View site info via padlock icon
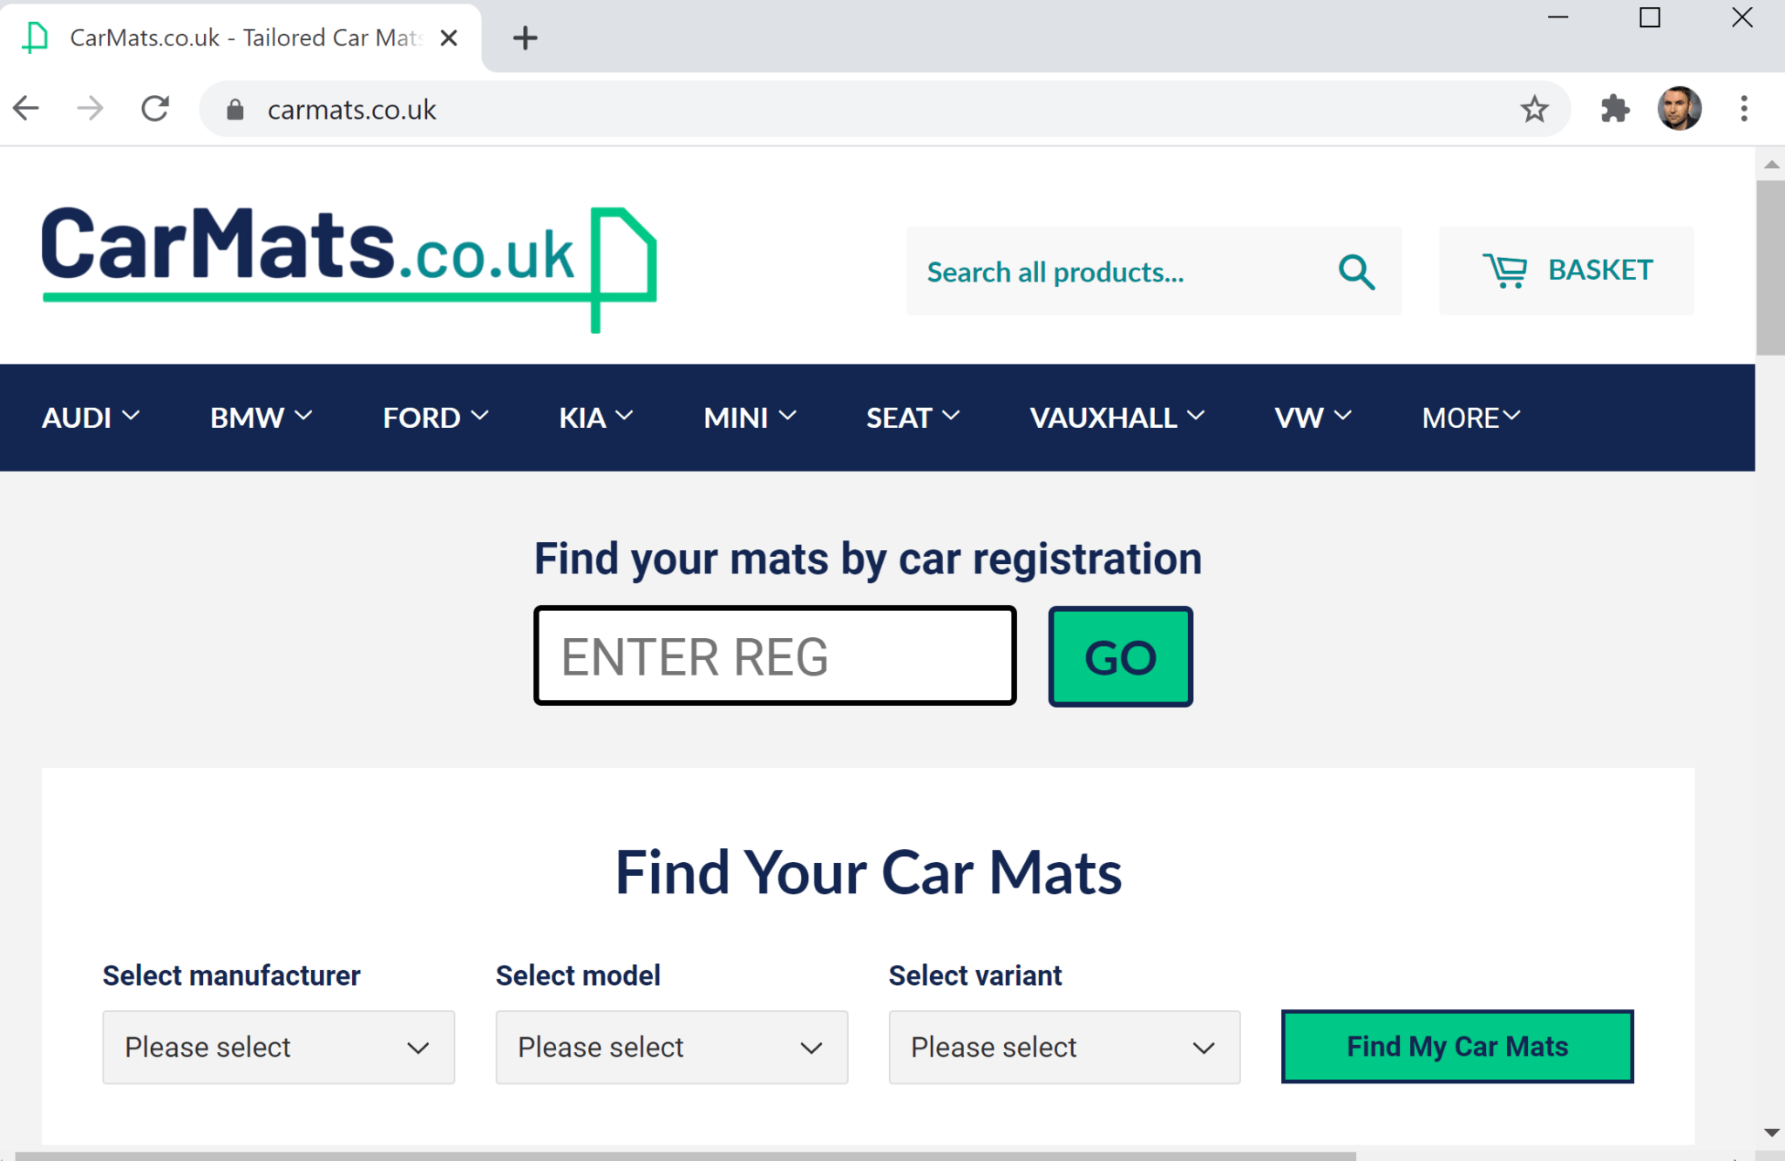 click(234, 110)
